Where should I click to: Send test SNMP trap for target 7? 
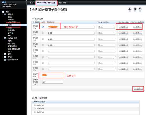138,63
